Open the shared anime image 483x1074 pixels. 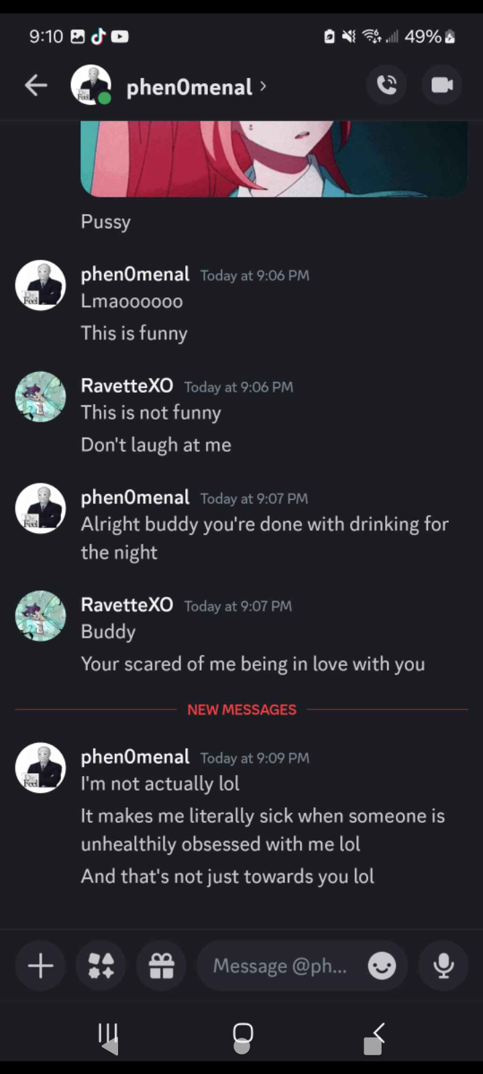pyautogui.click(x=274, y=158)
